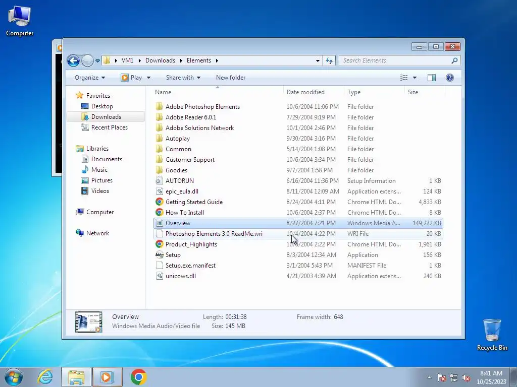This screenshot has height=387, width=517.
Task: Switch to Windows Media Player taskbar button
Action: point(107,377)
